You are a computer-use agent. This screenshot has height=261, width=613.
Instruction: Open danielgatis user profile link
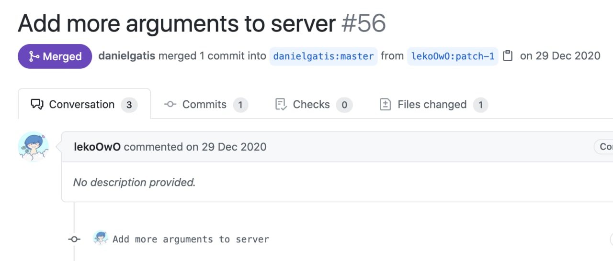pyautogui.click(x=127, y=56)
